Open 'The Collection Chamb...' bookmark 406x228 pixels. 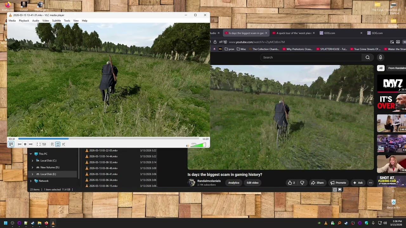click(x=264, y=49)
